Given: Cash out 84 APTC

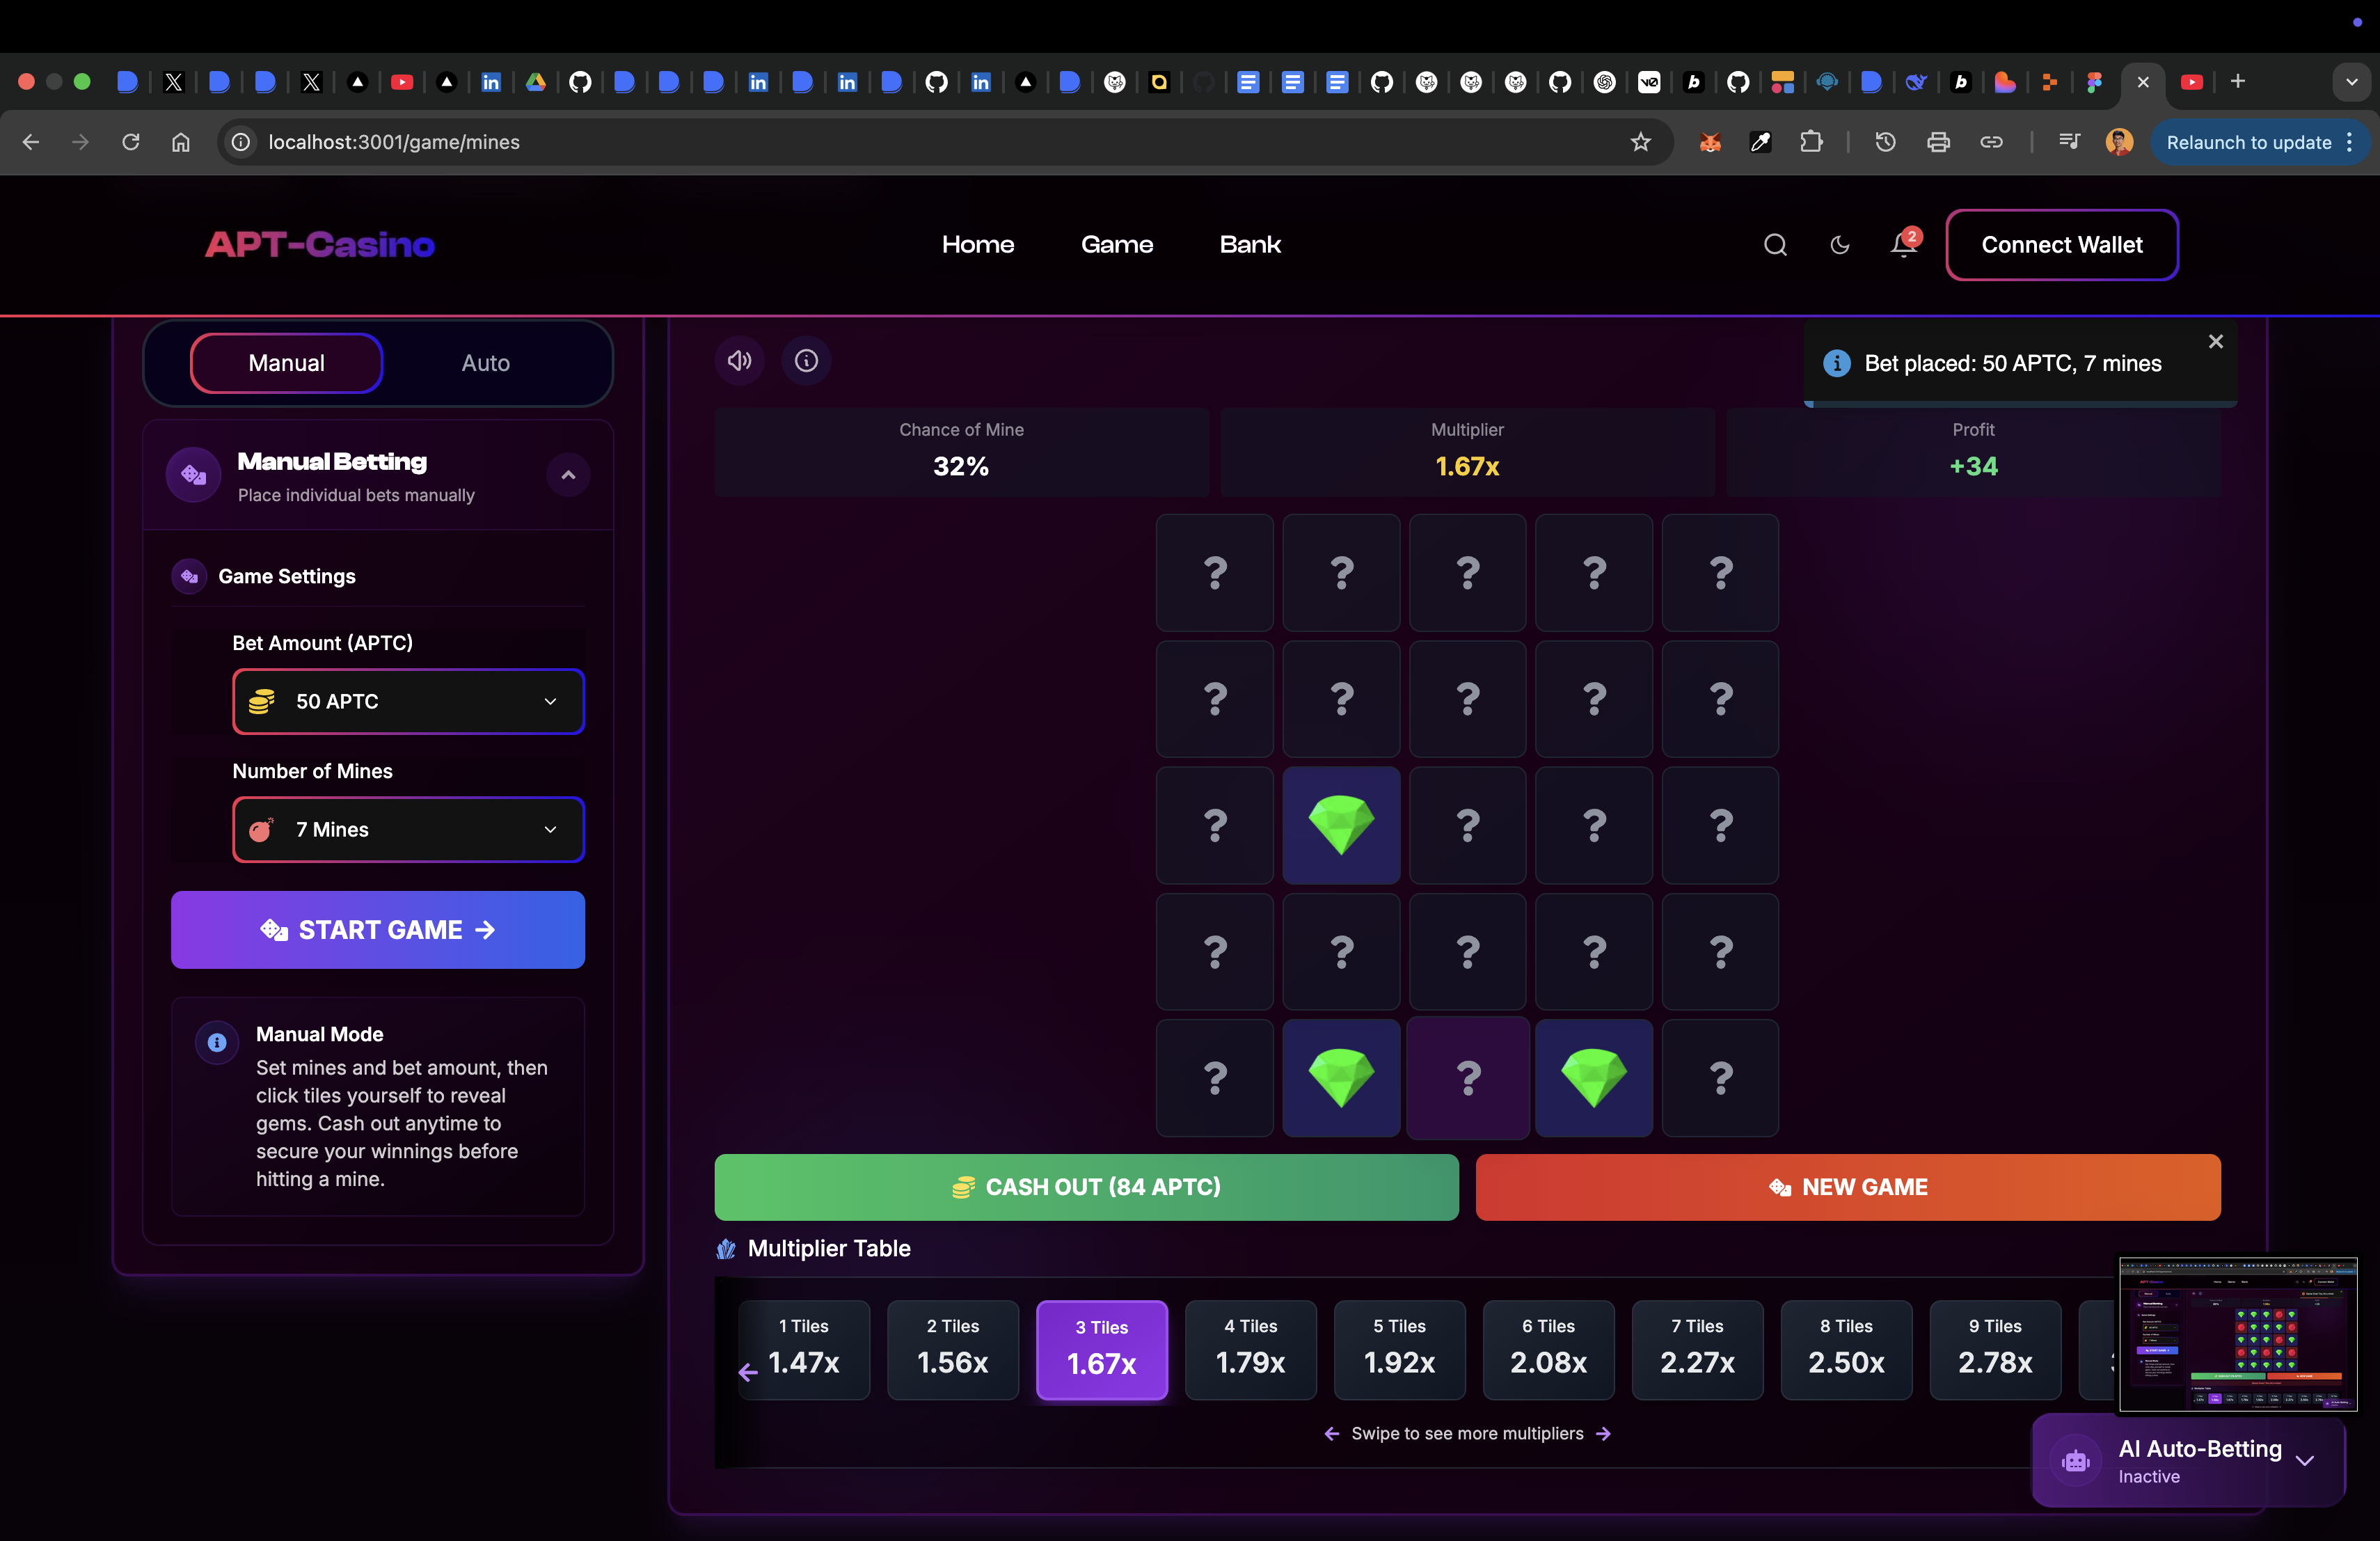Looking at the screenshot, I should pos(1086,1187).
